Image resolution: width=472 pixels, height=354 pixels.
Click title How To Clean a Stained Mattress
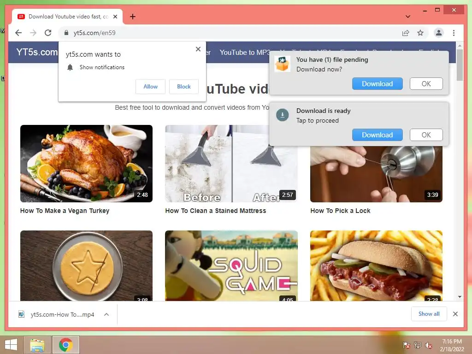[x=216, y=211]
